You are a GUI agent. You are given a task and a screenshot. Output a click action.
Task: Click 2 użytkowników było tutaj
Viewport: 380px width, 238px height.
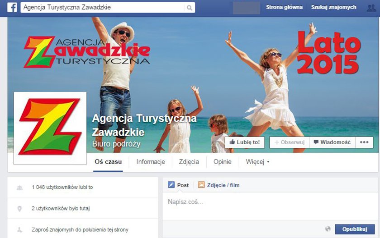pos(61,208)
